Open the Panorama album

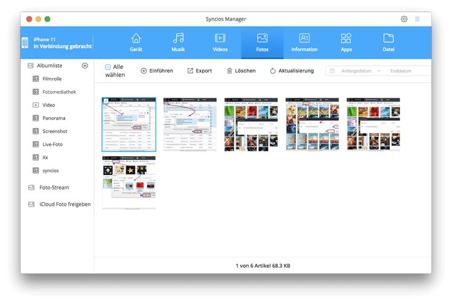point(54,118)
